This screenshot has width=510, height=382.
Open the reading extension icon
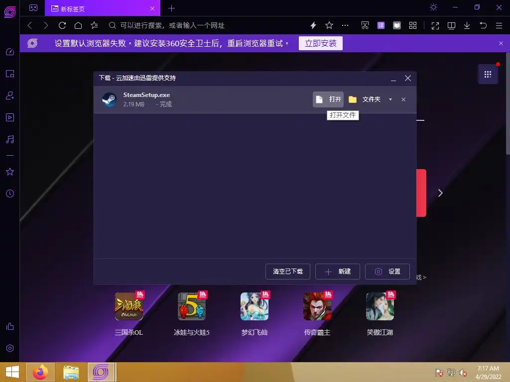pos(397,25)
